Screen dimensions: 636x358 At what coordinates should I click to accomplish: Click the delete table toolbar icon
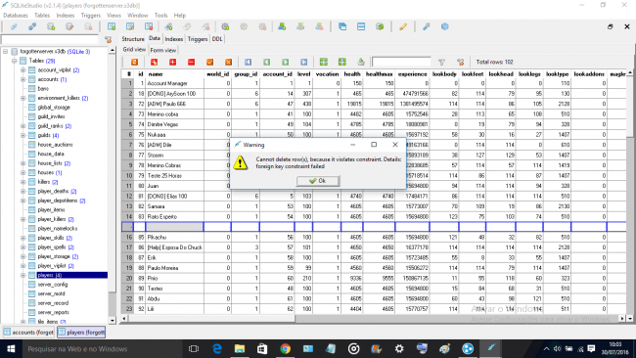[x=149, y=26]
